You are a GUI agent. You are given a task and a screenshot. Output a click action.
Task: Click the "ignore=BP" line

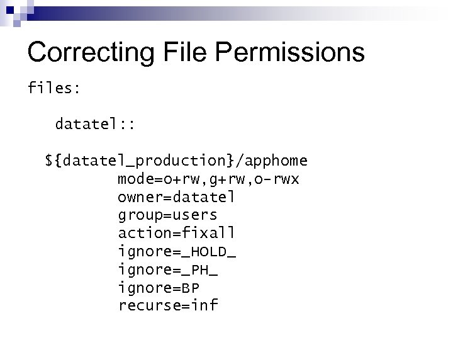[159, 288]
